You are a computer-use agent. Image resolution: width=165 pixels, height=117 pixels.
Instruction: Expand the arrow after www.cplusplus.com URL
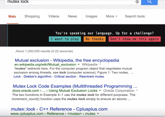pos(98,114)
